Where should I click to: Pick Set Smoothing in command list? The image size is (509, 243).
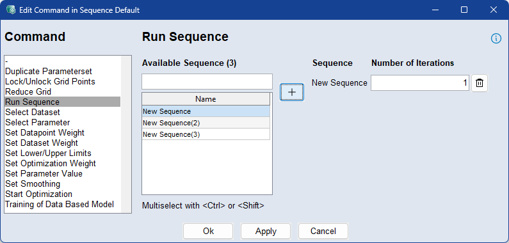pyautogui.click(x=33, y=184)
